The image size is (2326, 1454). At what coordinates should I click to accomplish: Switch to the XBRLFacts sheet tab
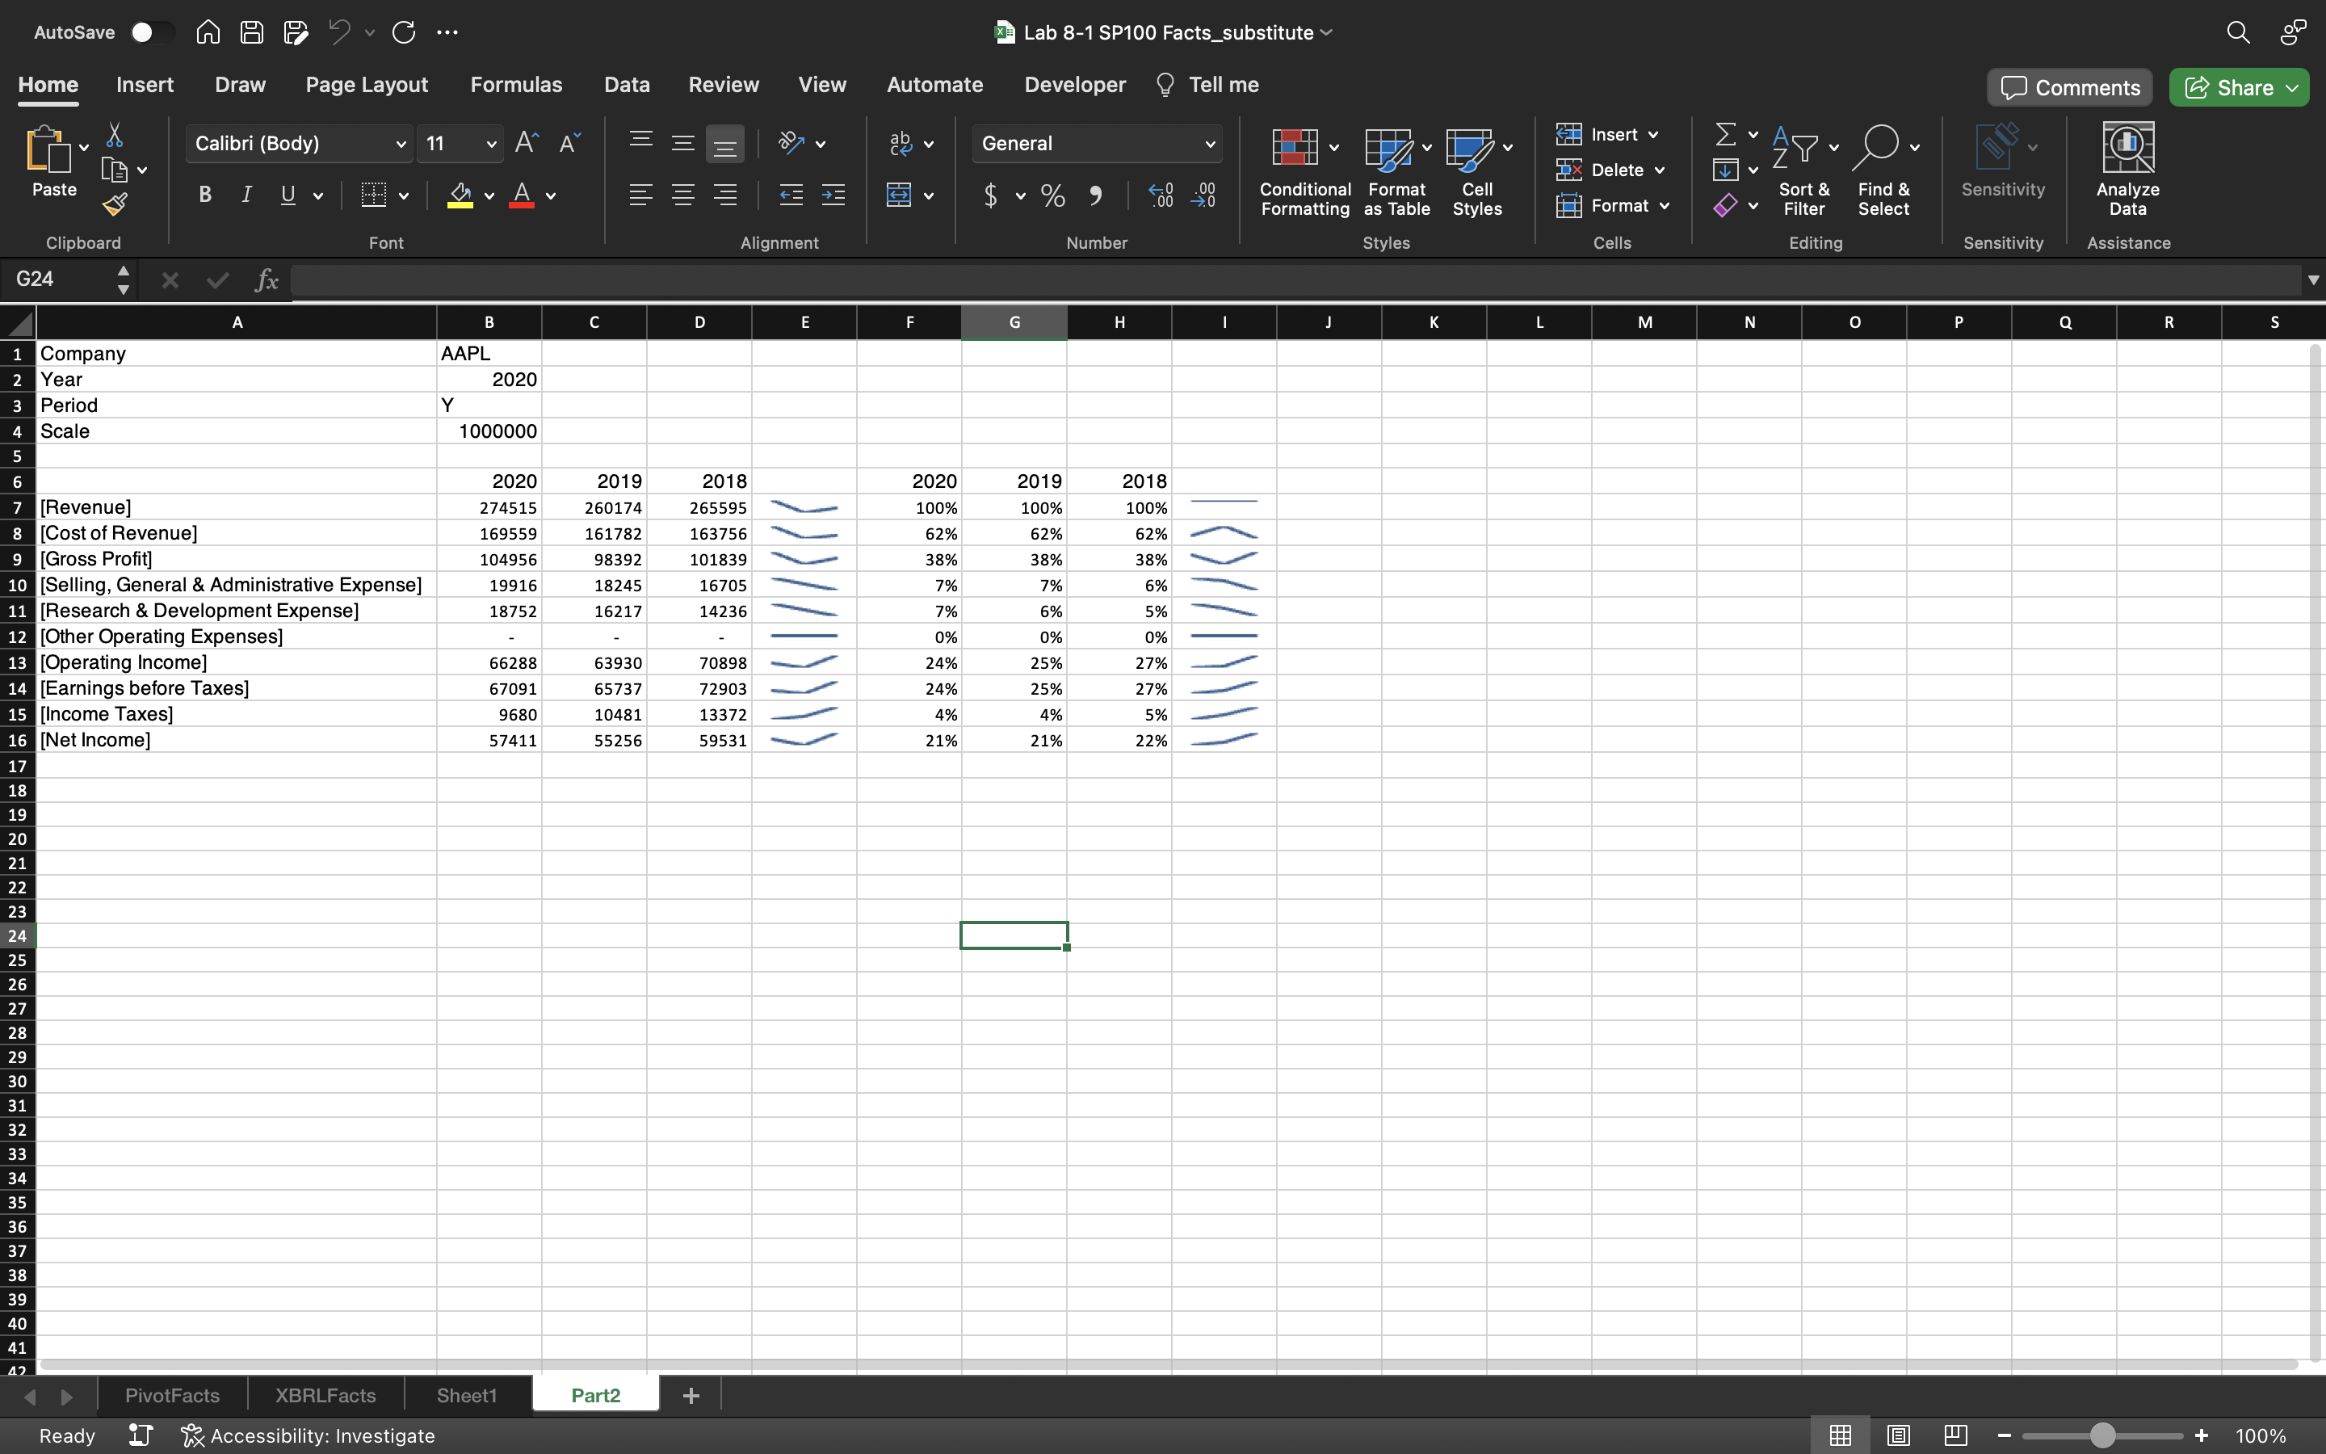pyautogui.click(x=325, y=1395)
